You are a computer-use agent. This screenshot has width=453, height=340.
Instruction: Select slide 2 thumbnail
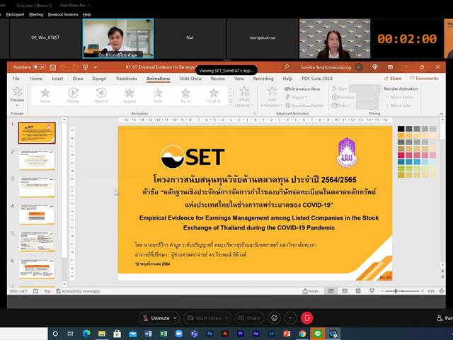pyautogui.click(x=37, y=159)
